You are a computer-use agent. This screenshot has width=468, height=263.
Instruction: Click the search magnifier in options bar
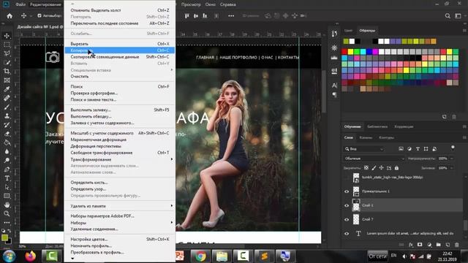448,16
